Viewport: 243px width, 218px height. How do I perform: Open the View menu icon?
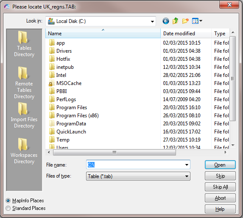(x=197, y=21)
